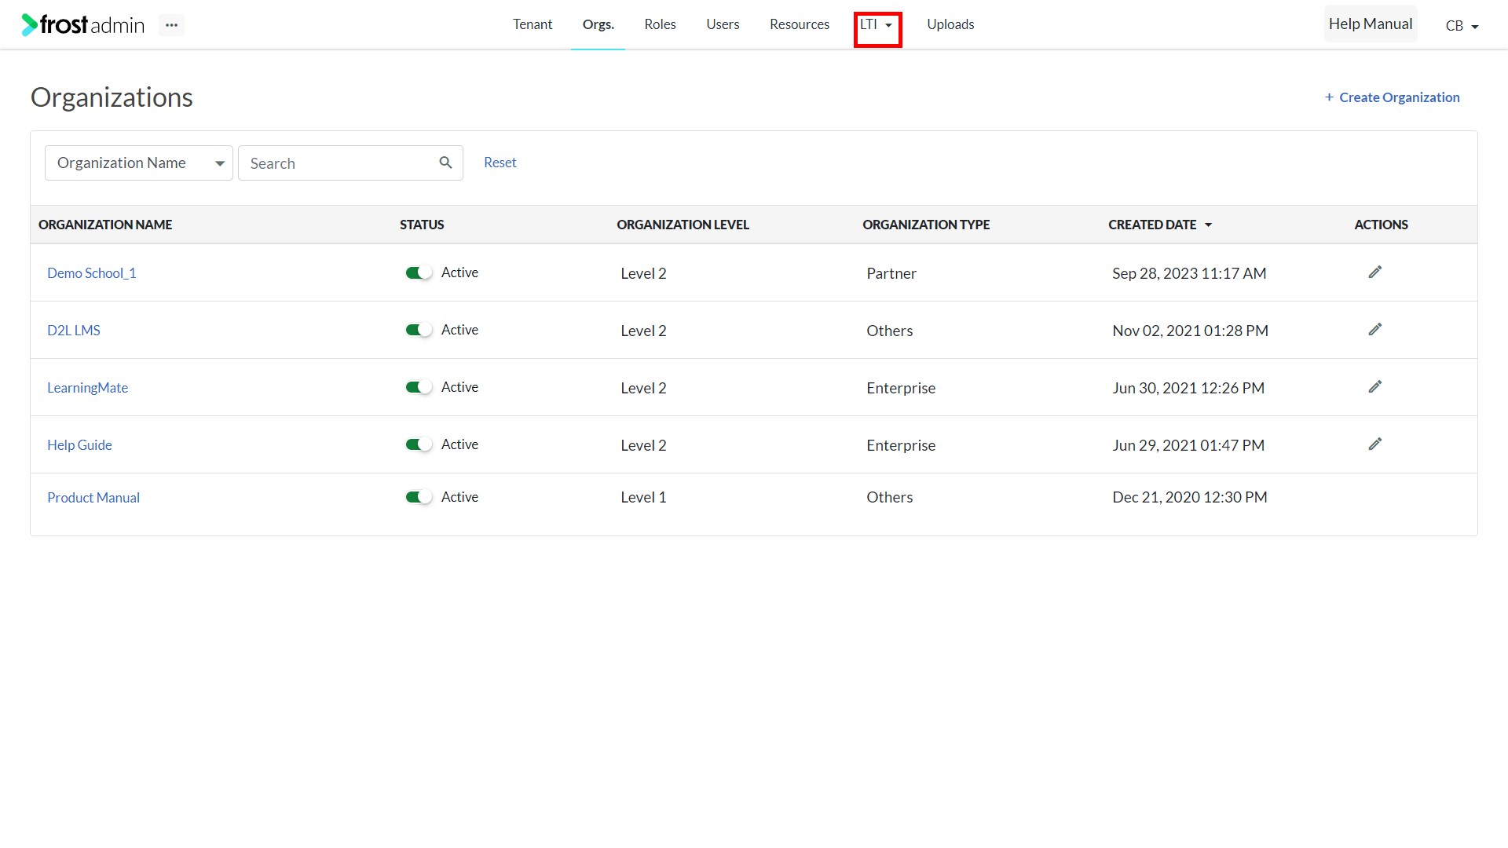The height and width of the screenshot is (848, 1508).
Task: Select 'Dec 21, 2020 12:30 PM' date cell
Action: tap(1190, 497)
